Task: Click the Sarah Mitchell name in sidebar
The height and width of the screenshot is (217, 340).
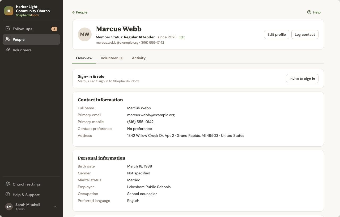Action: click(28, 205)
